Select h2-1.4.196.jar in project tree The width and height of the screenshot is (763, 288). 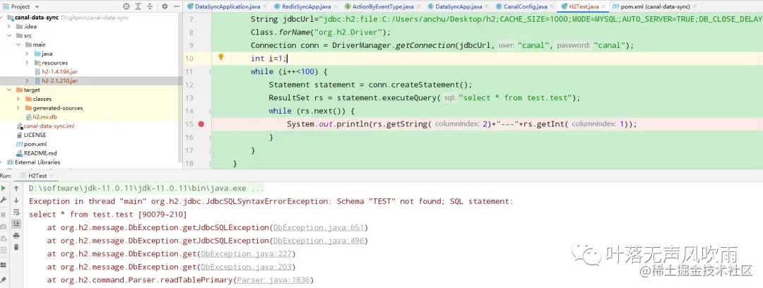59,71
